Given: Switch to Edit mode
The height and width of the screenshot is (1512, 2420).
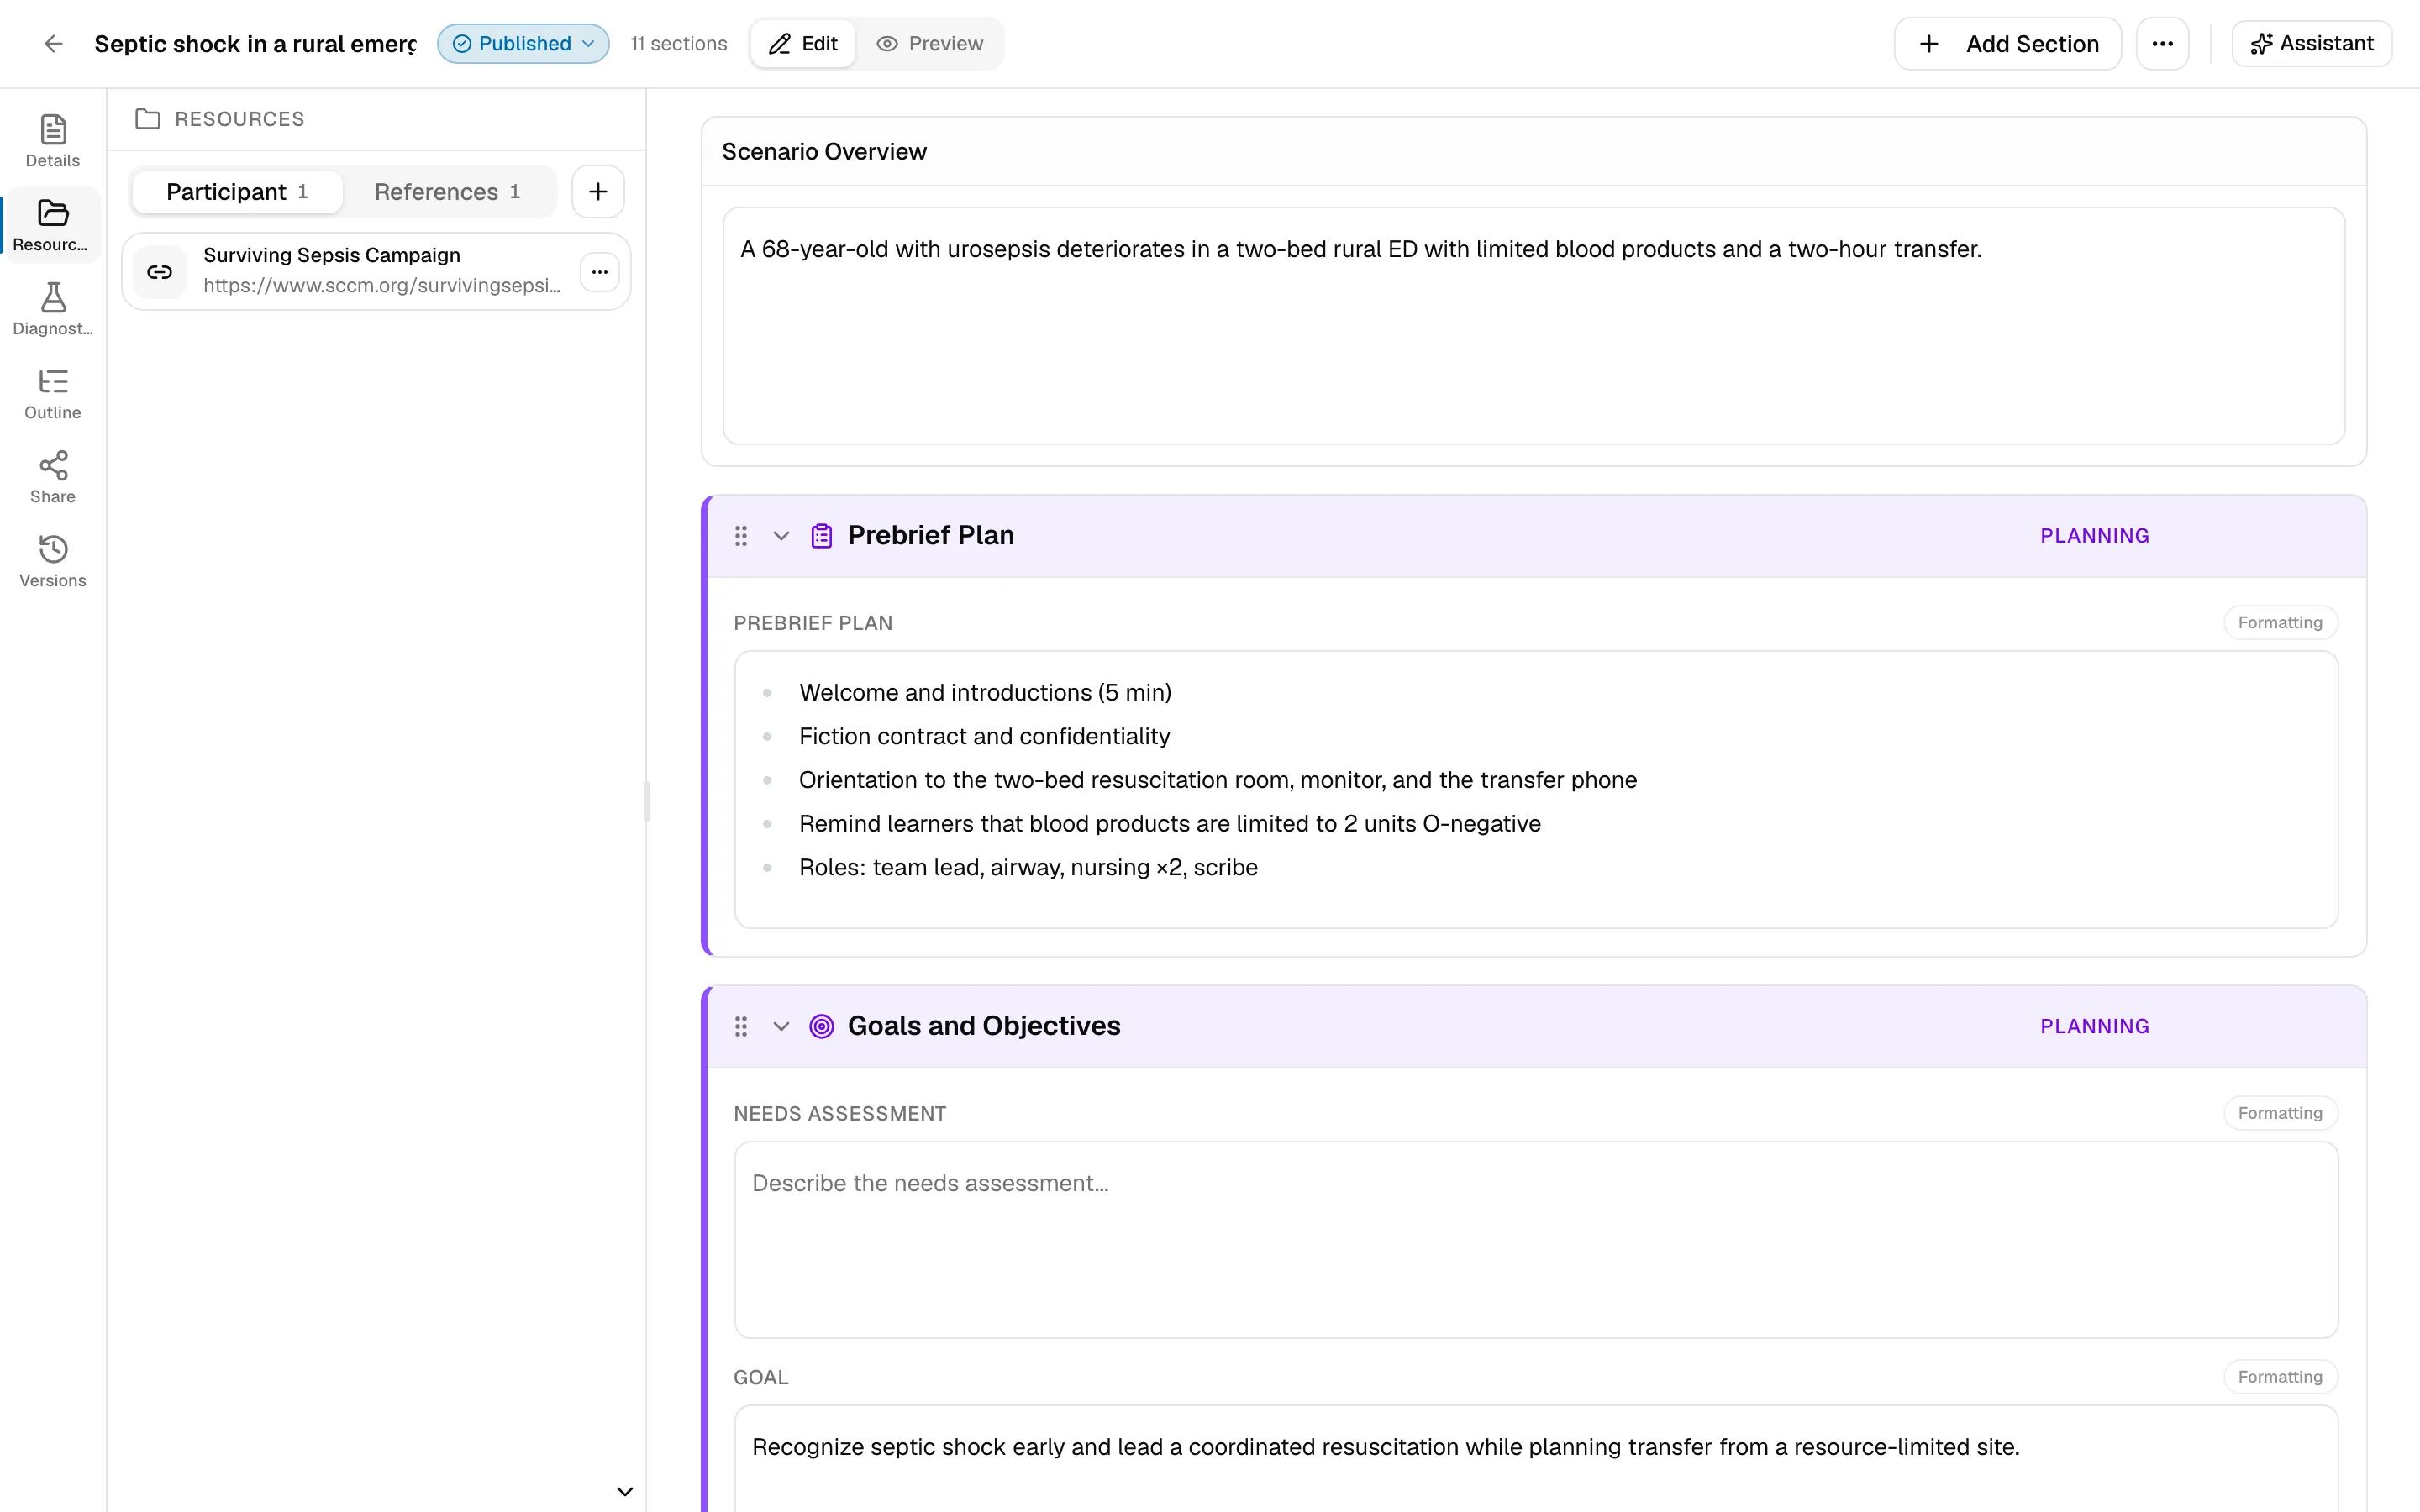Looking at the screenshot, I should (803, 44).
